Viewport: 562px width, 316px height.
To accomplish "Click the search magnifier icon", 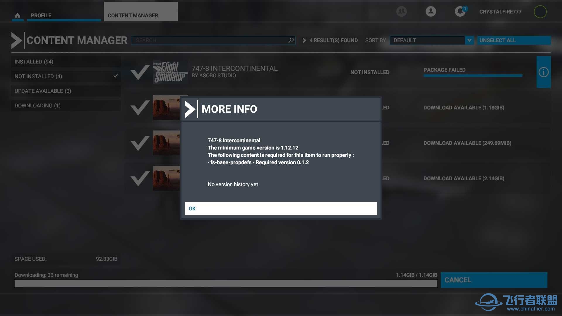I will (x=290, y=40).
